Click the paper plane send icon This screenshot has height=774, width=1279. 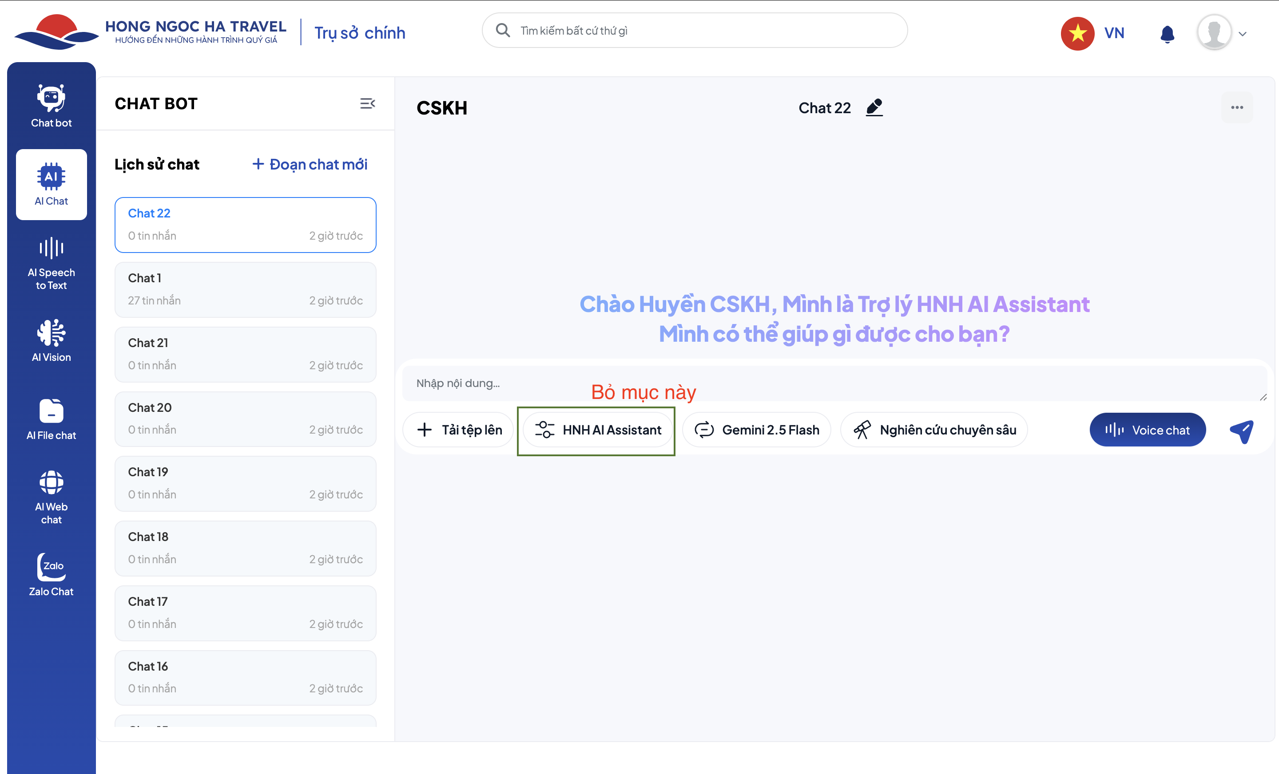[1242, 430]
